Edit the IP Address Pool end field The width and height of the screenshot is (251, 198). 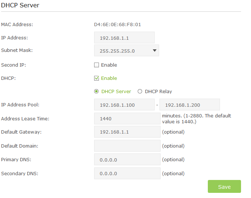point(189,105)
